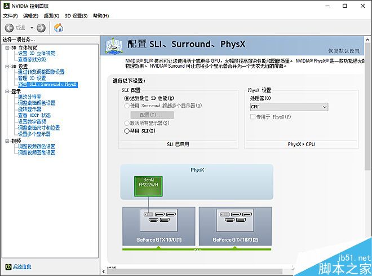Open 调整桌面尺寸和位置 task
This screenshot has width=372, height=276.
[x=39, y=128]
